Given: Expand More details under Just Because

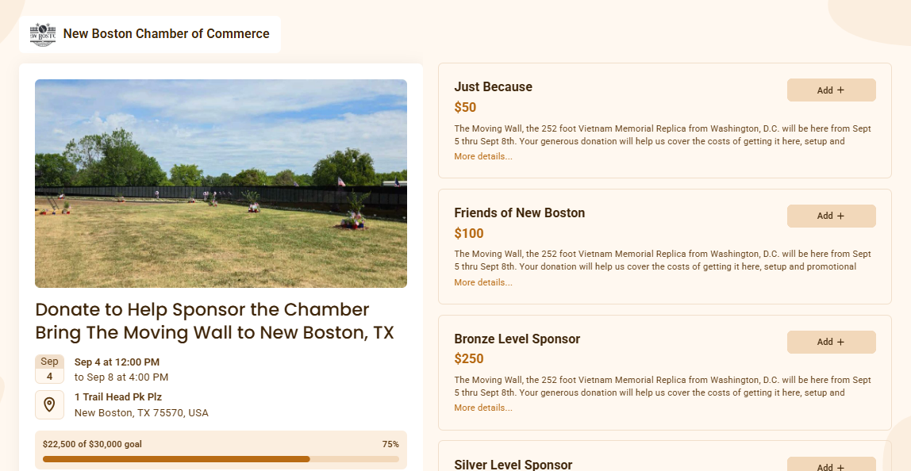Looking at the screenshot, I should pos(483,157).
